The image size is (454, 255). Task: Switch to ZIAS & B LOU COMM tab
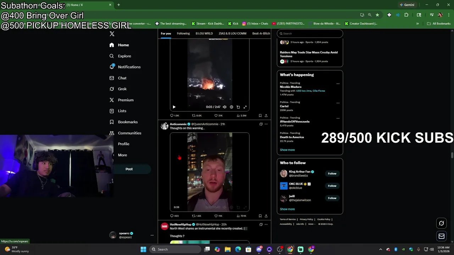click(x=232, y=33)
